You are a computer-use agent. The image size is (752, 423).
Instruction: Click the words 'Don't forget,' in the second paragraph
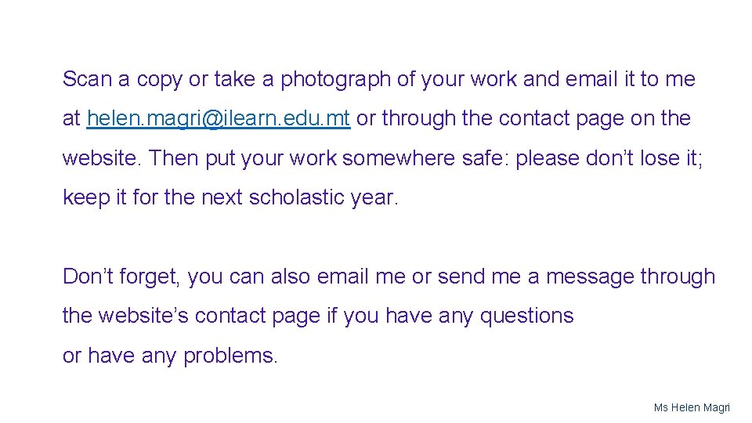click(x=121, y=277)
